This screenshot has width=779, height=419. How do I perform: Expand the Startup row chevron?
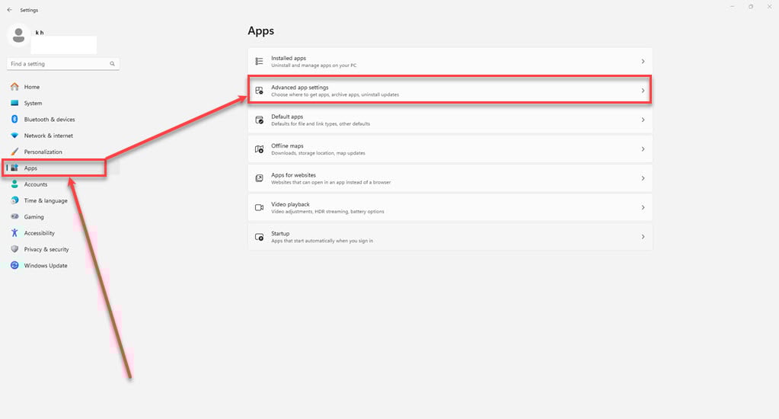(x=643, y=237)
